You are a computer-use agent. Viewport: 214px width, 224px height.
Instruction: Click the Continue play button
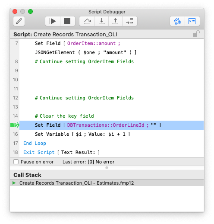[x=53, y=21]
